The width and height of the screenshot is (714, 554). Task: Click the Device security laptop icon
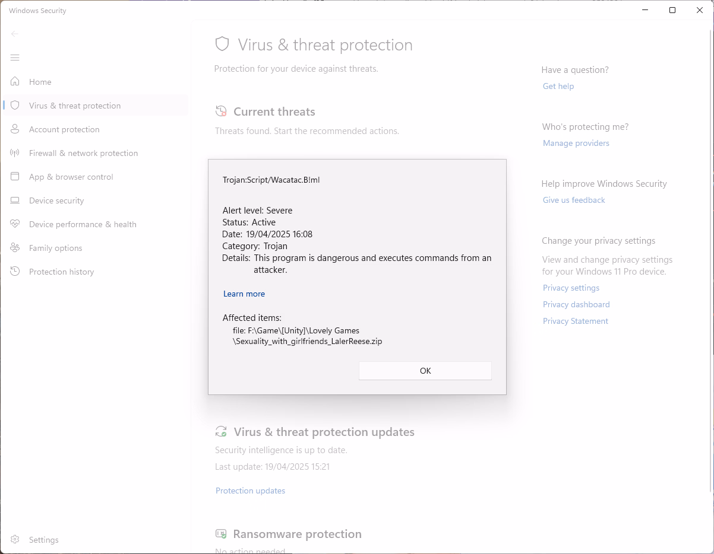tap(15, 200)
